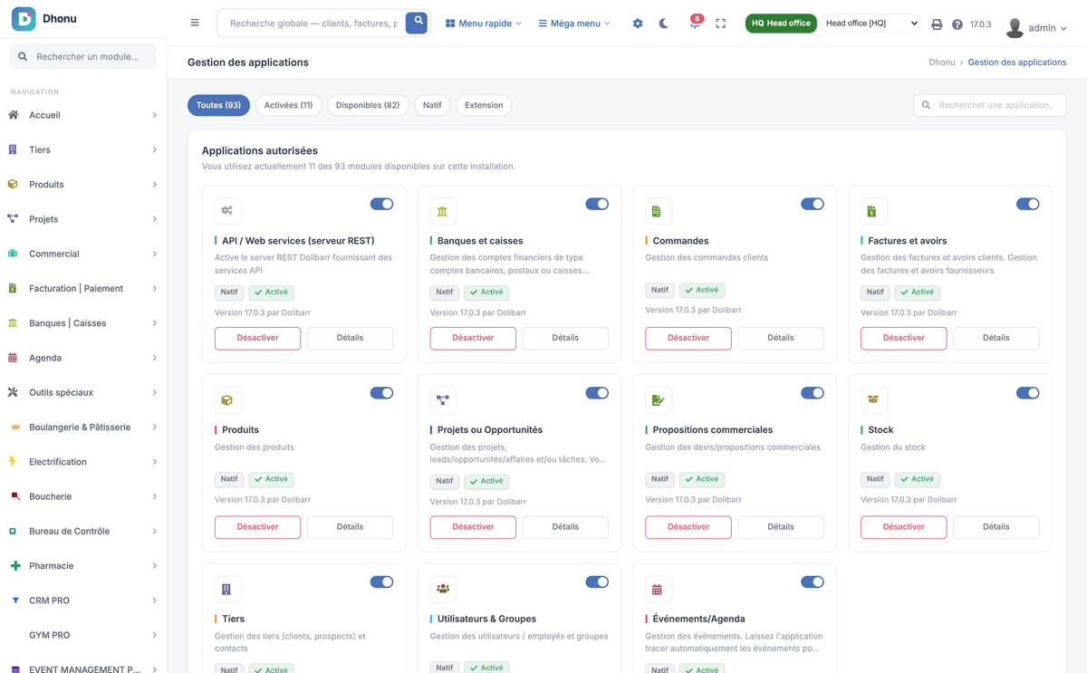Click the Utilisateurs & Groupes card icon

click(443, 589)
